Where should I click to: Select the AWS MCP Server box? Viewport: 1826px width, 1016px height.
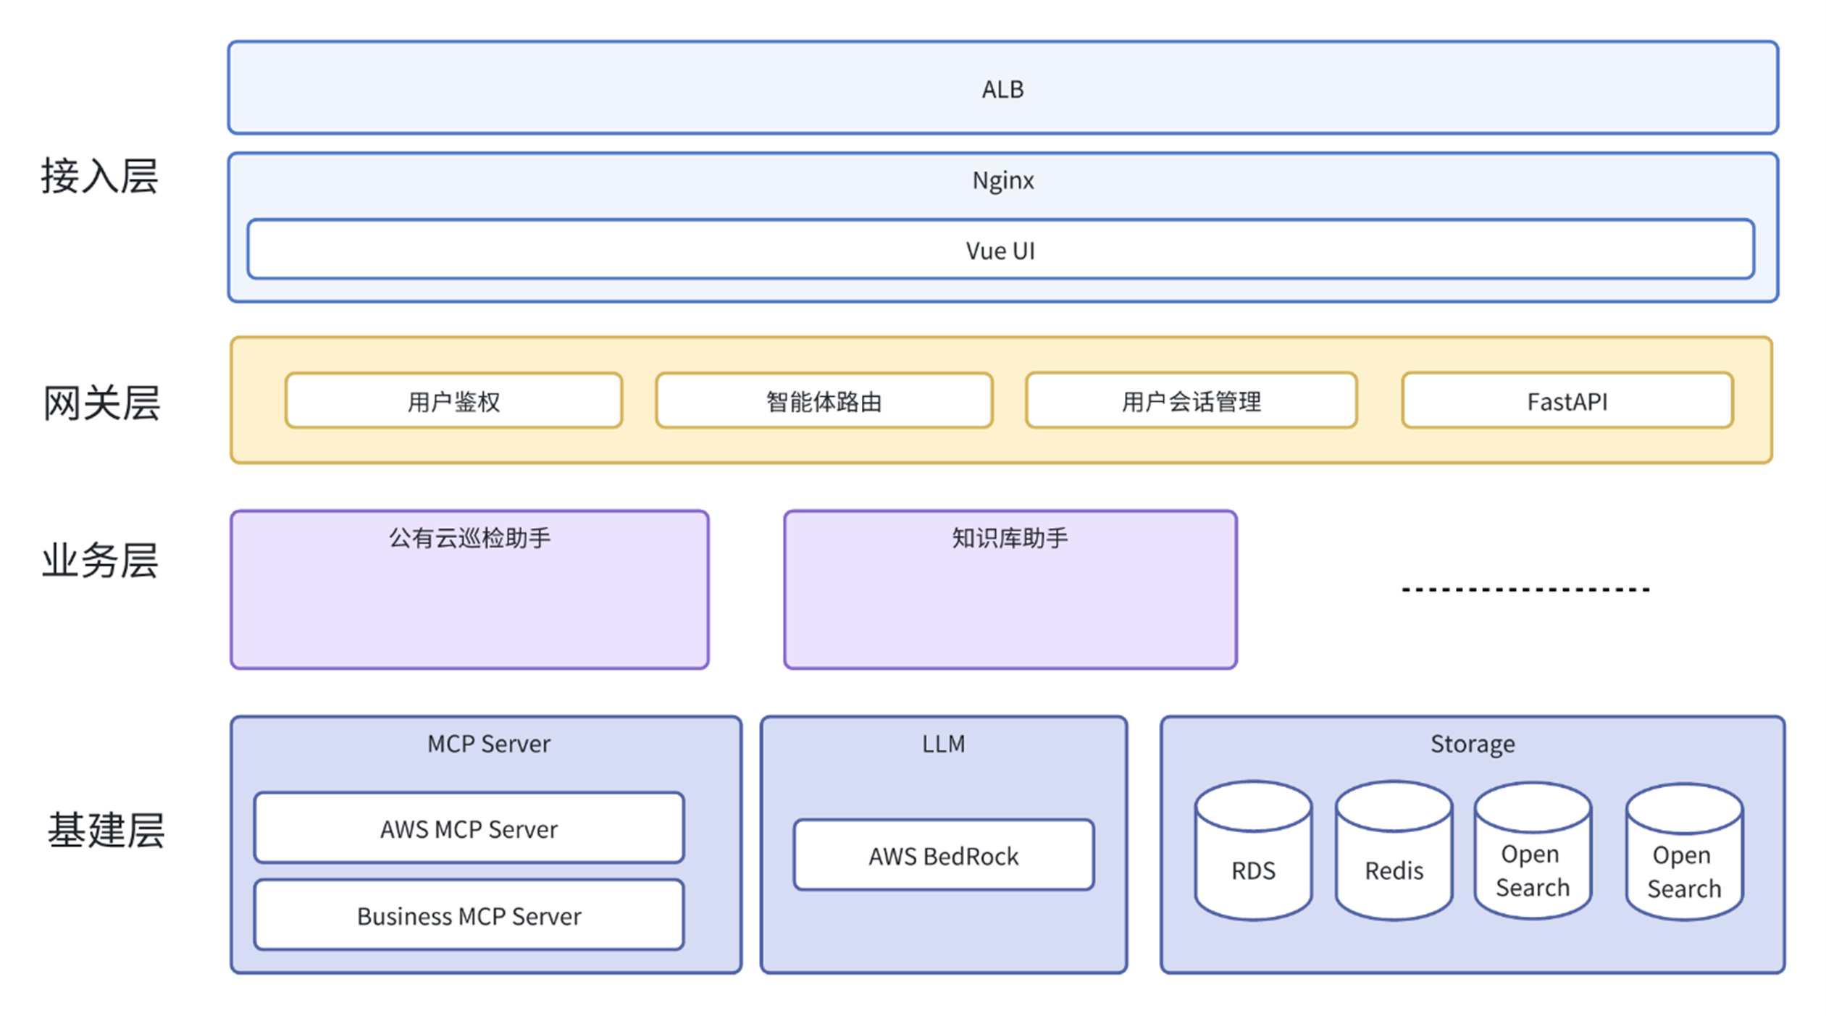pyautogui.click(x=469, y=828)
